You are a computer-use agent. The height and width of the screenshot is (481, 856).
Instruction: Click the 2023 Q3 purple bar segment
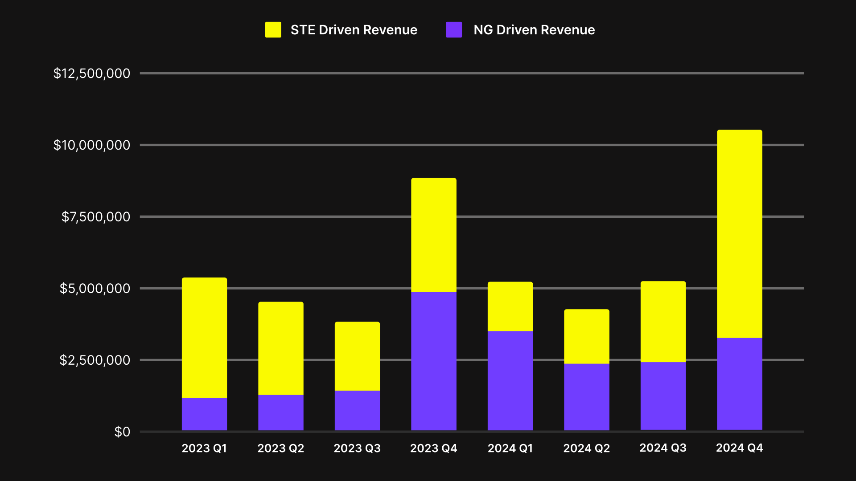pos(357,410)
